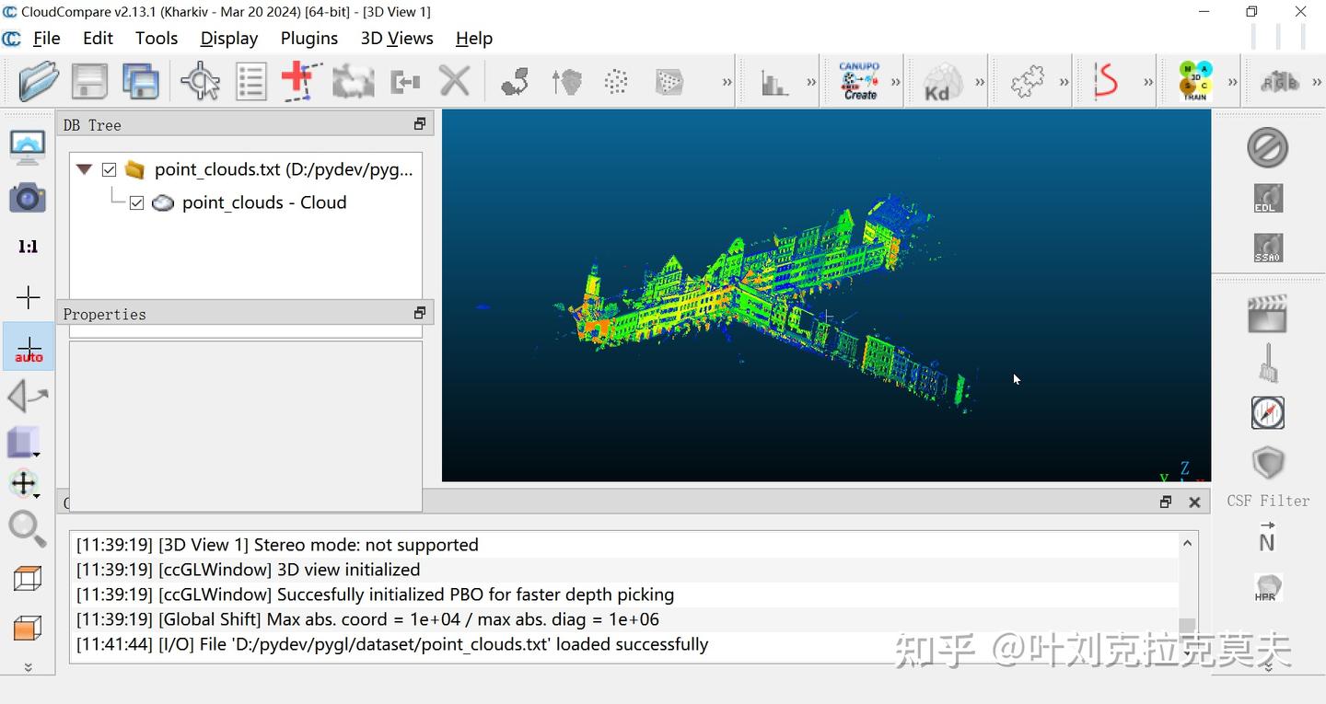Open the Kd-tree plugin icon

coord(939,80)
